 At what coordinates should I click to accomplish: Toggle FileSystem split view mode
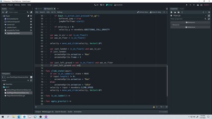(x=31, y=77)
